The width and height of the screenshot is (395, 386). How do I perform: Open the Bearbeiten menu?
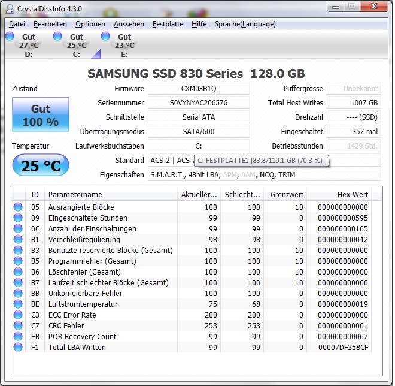[50, 24]
